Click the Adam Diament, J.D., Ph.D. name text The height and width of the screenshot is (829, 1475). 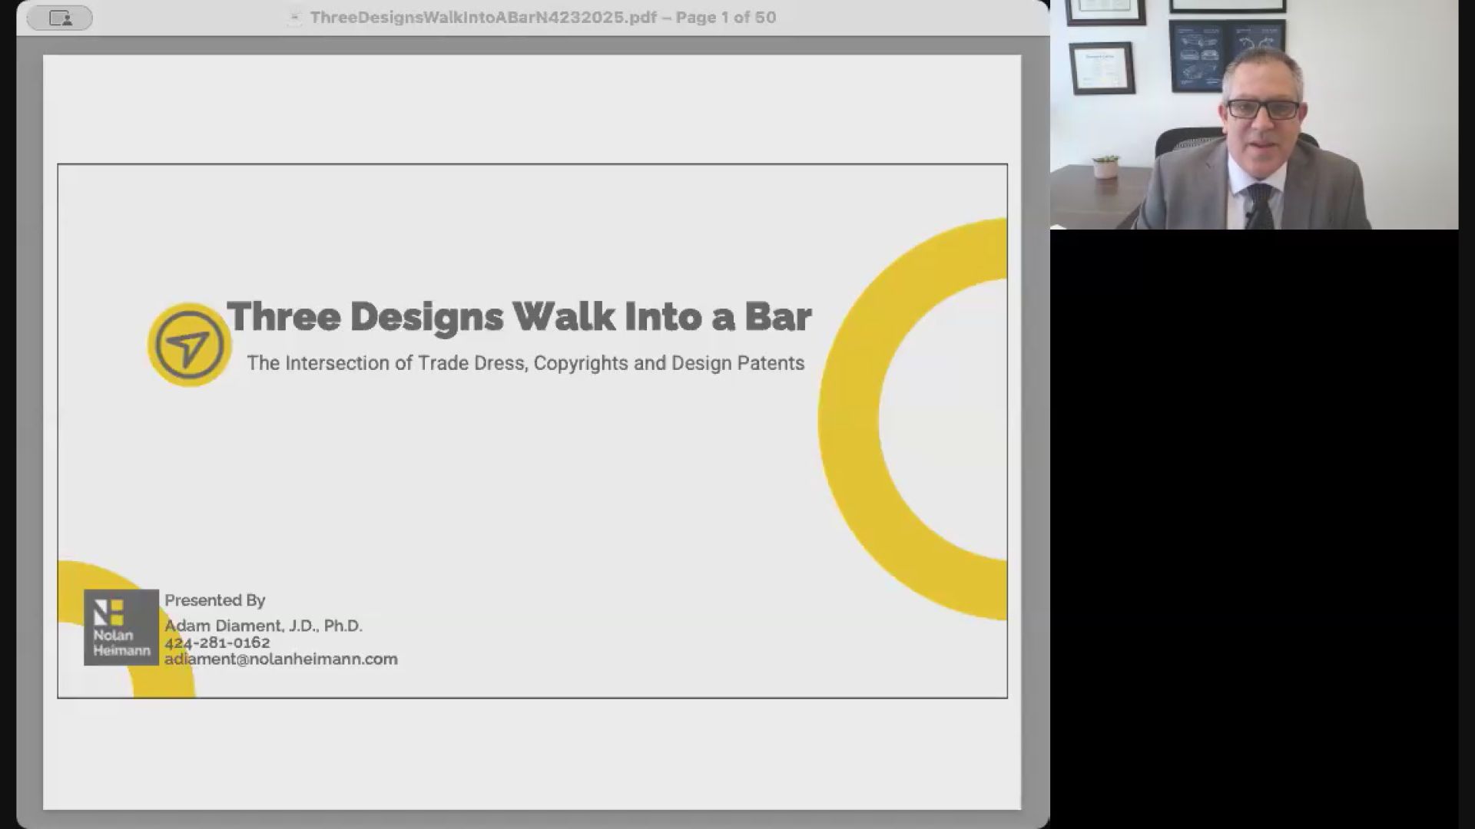[264, 626]
